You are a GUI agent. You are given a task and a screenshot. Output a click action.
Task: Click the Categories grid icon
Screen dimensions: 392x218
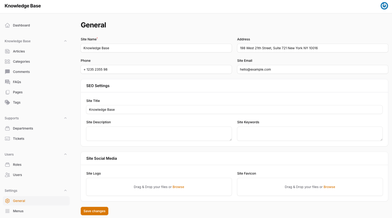pyautogui.click(x=8, y=62)
